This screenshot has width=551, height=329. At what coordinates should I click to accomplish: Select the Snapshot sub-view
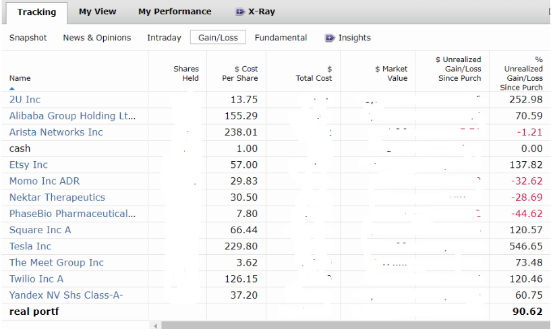click(x=28, y=38)
